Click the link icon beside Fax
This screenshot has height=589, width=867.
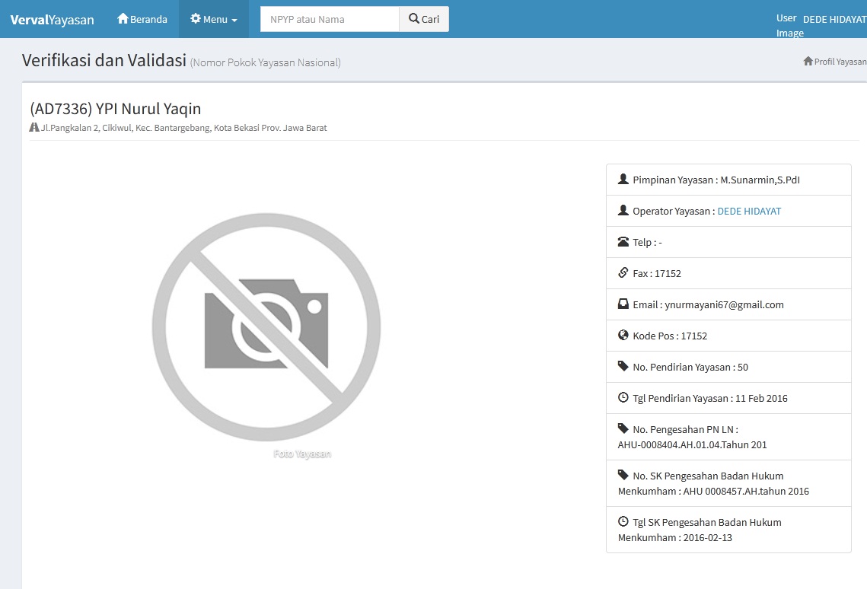click(x=623, y=273)
